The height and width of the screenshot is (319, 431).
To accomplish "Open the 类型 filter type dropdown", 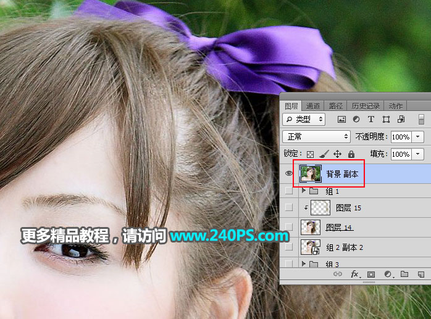I will pos(304,119).
